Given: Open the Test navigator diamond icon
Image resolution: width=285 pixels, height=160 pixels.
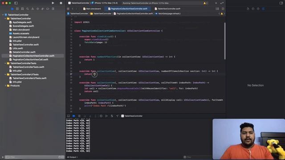Looking at the screenshot, I should pos(37,9).
